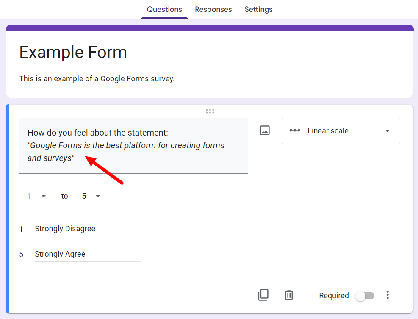Edit the Strongly Disagree label
Screen dimensions: 418x319
[87, 229]
